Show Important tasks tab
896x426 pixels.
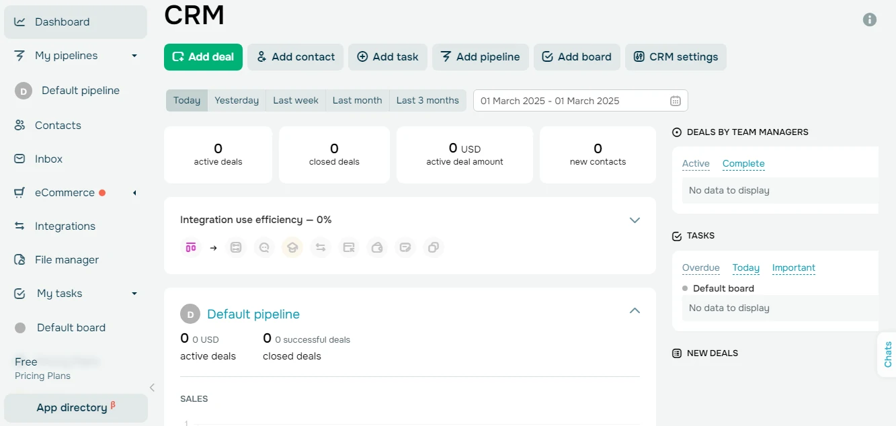(x=794, y=267)
